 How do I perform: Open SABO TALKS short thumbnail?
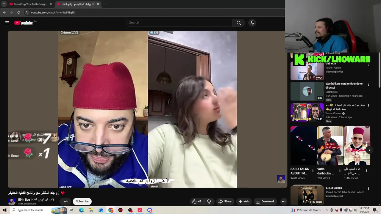(x=304, y=146)
